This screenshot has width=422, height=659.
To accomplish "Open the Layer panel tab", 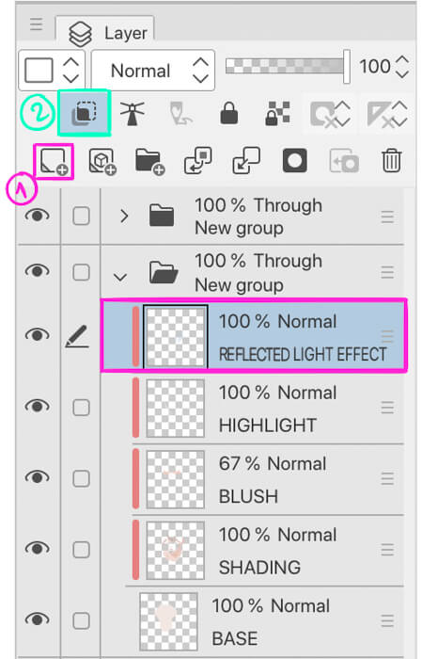I will coord(108,33).
